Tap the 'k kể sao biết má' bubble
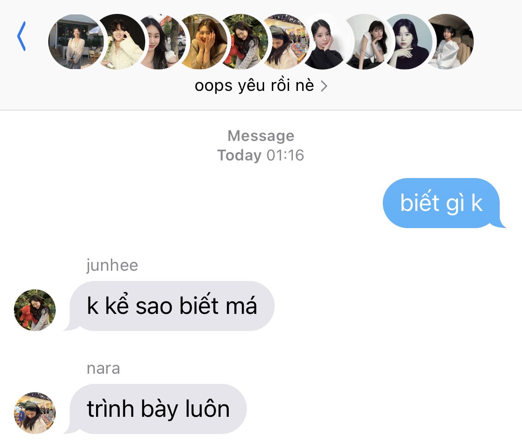Screen dimensions: 522x440 pos(170,306)
